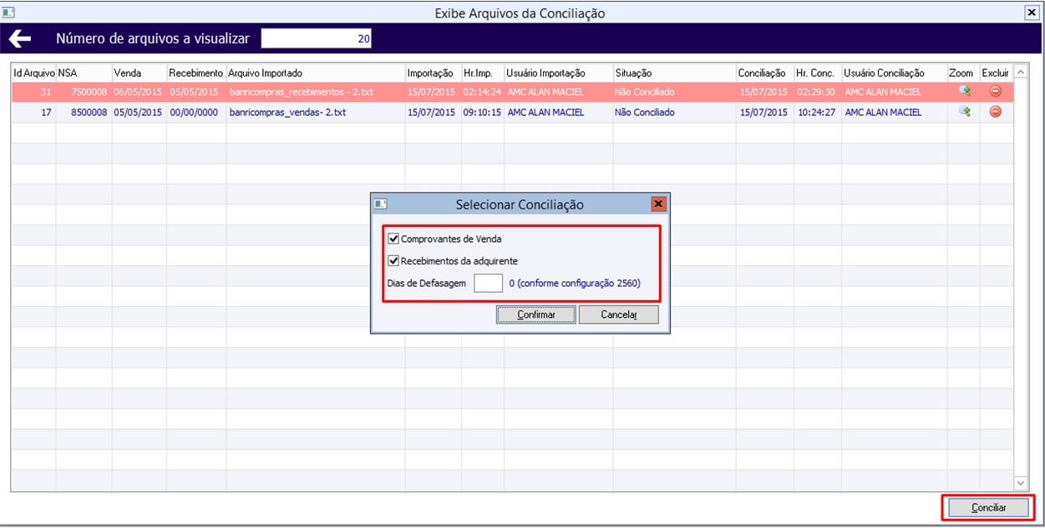Uncheck Recebimentos da adquirente option
The image size is (1045, 528).
tap(393, 261)
